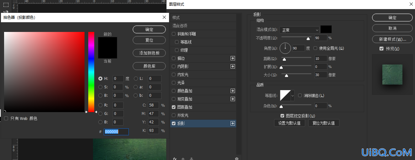Viewport: 415px width, 160px height.
Task: Select the 内阴影 effect row
Action: click(203, 66)
